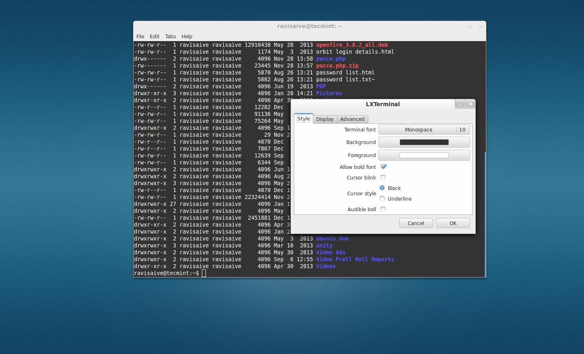The height and width of the screenshot is (354, 584).
Task: Click OK to apply terminal settings
Action: point(453,223)
